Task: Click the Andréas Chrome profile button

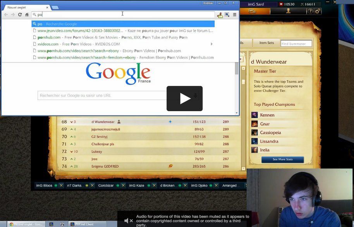Action: pos(208,3)
